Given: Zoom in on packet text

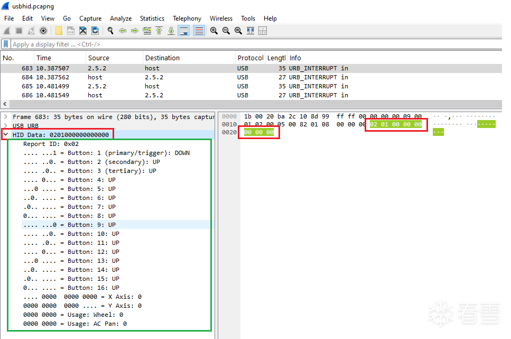Looking at the screenshot, I should point(214,31).
